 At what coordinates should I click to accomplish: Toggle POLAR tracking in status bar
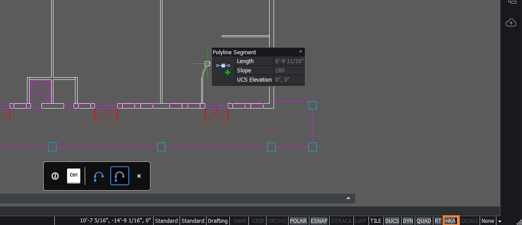pyautogui.click(x=298, y=221)
